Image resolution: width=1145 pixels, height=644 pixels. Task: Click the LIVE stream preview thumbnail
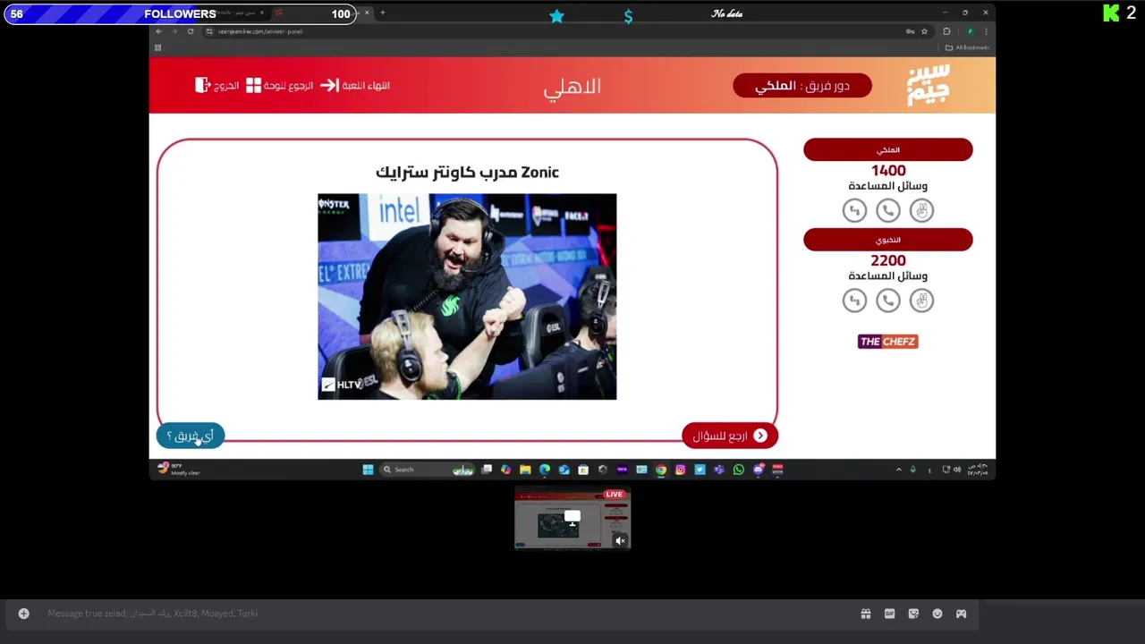click(572, 519)
